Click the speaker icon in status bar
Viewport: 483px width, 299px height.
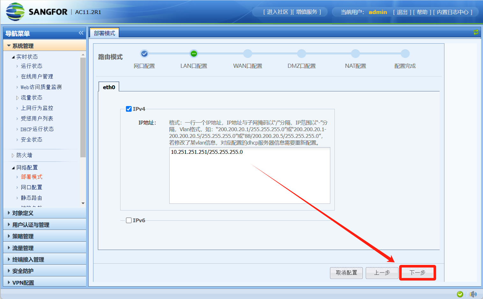pyautogui.click(x=473, y=294)
